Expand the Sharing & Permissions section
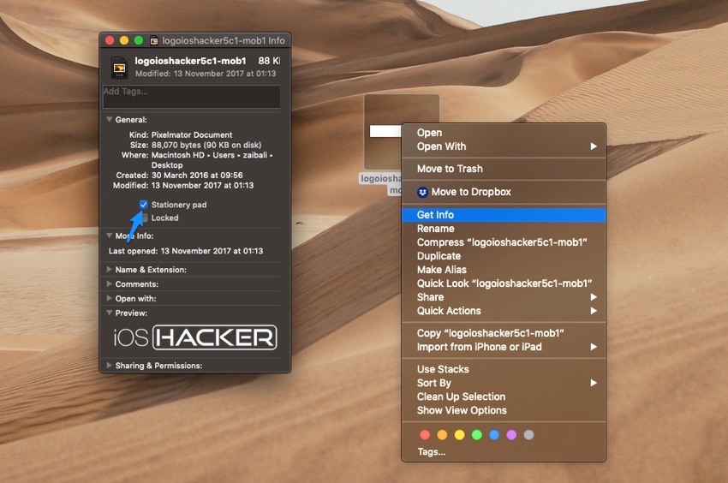Image resolution: width=728 pixels, height=483 pixels. coord(109,365)
